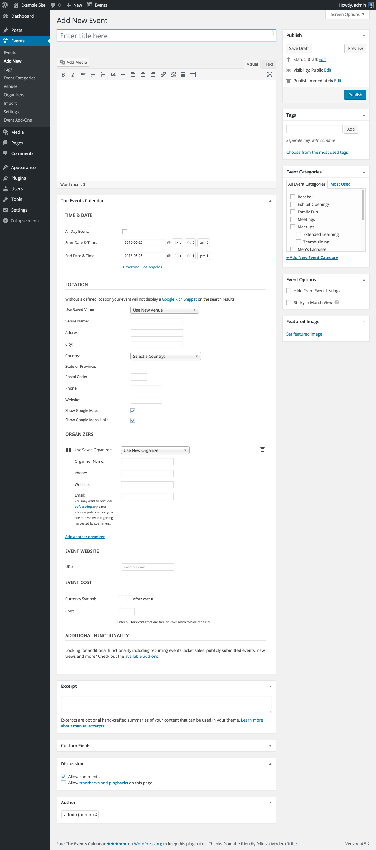The image size is (376, 850).
Task: Delete the organizer with the trash icon
Action: (262, 449)
